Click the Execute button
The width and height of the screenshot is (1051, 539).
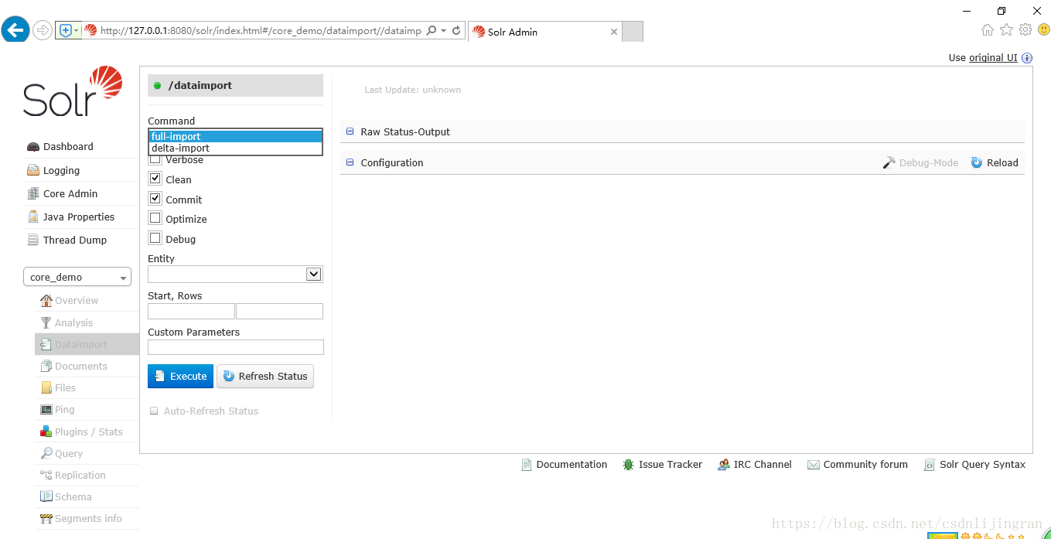[180, 377]
